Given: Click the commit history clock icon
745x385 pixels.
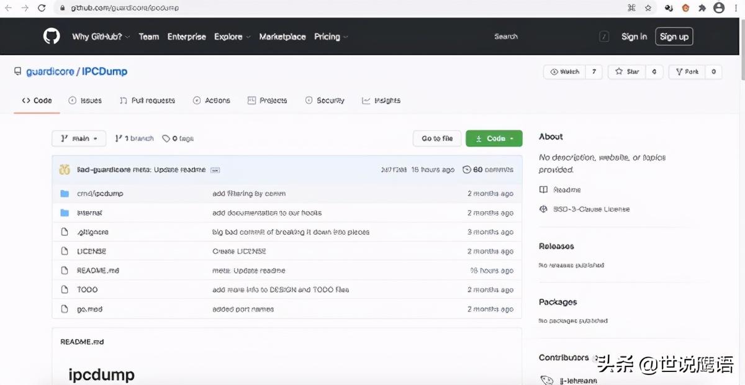Looking at the screenshot, I should pyautogui.click(x=467, y=170).
